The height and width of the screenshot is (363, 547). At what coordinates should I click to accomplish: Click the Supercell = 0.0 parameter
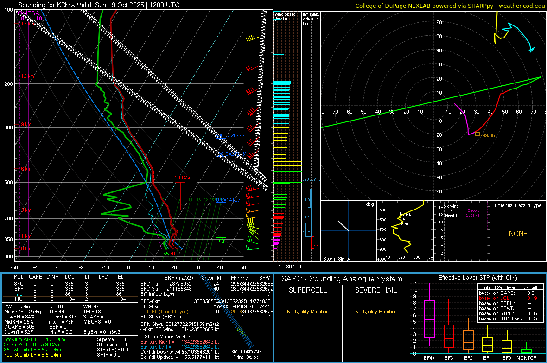tap(112, 340)
